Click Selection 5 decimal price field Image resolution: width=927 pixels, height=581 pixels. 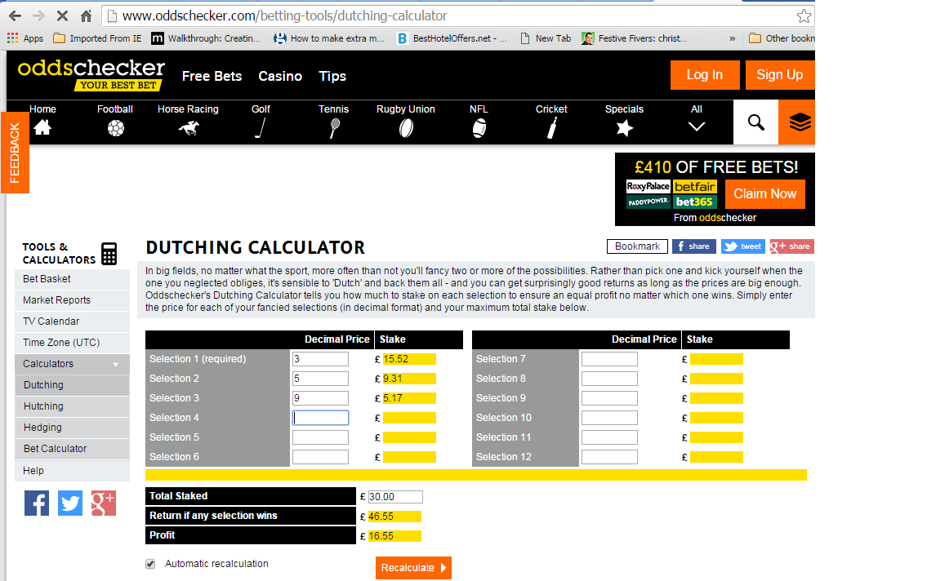click(x=320, y=437)
